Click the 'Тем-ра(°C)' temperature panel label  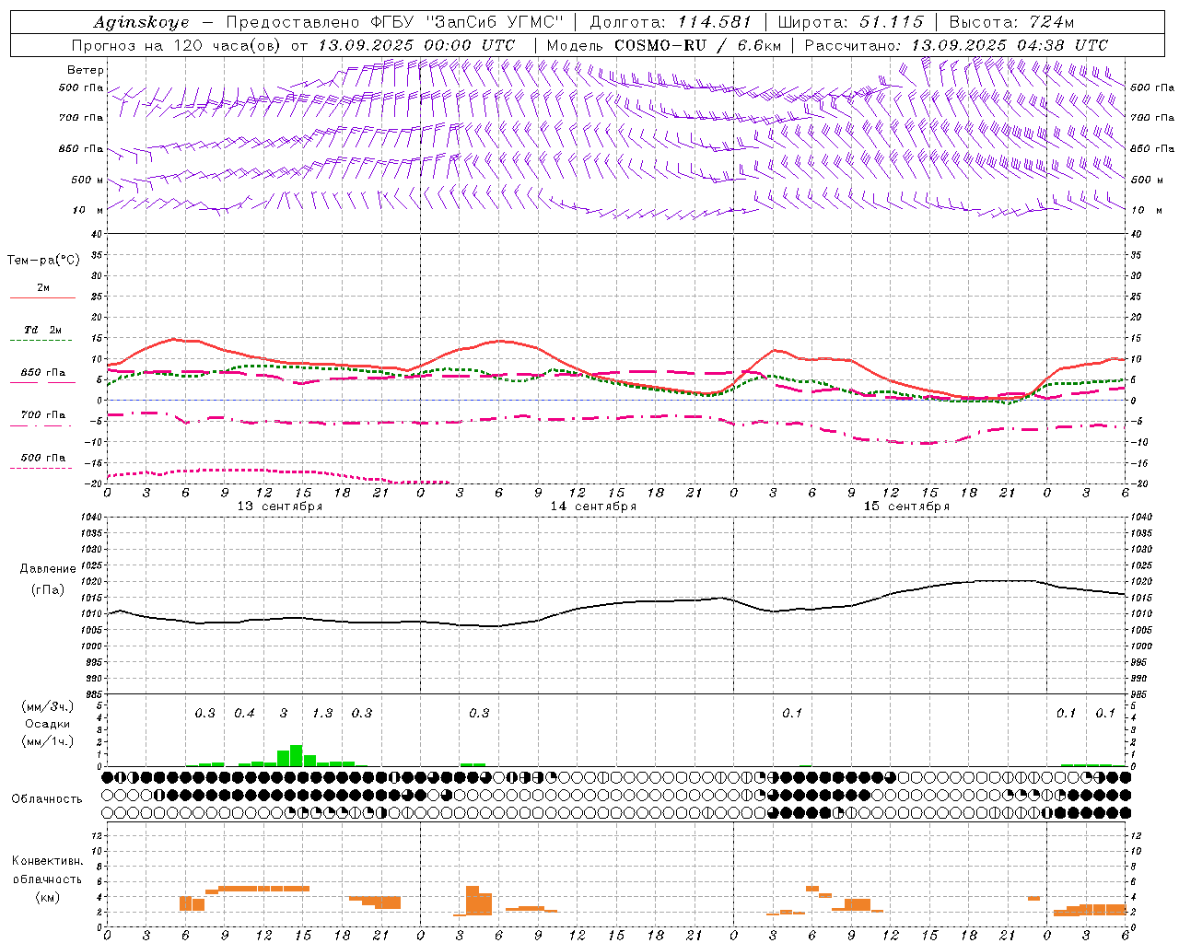pos(43,261)
